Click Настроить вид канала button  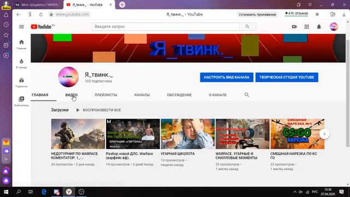(x=226, y=77)
